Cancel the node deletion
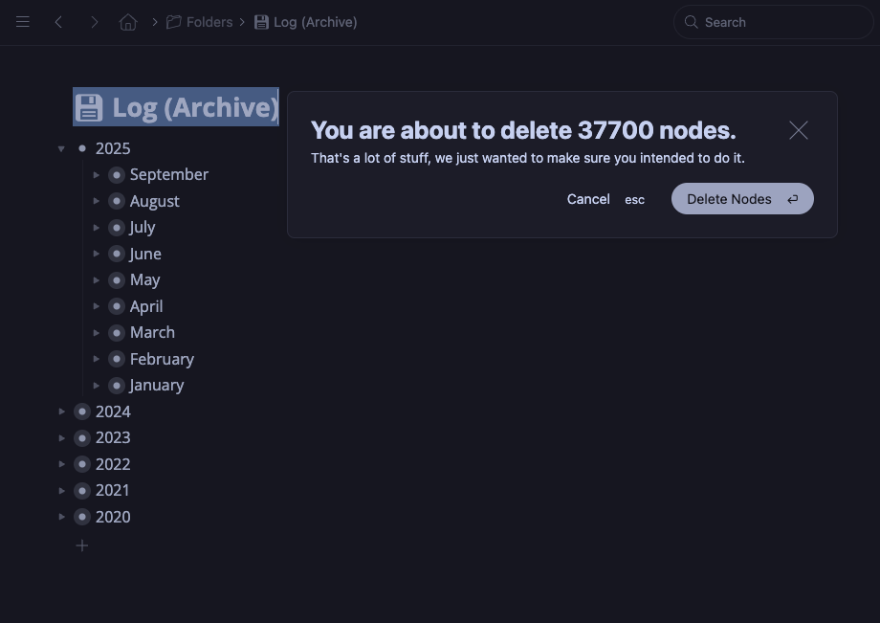880x623 pixels. [x=588, y=199]
